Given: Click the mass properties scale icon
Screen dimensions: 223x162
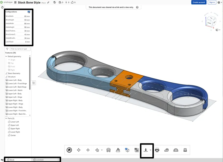Looking at the screenshot, I should coord(185,150).
